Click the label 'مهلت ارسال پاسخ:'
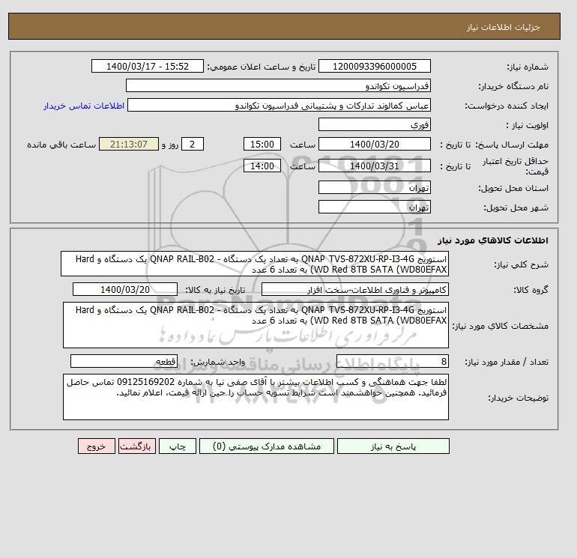Viewport: 577px width, 558px height. point(512,145)
